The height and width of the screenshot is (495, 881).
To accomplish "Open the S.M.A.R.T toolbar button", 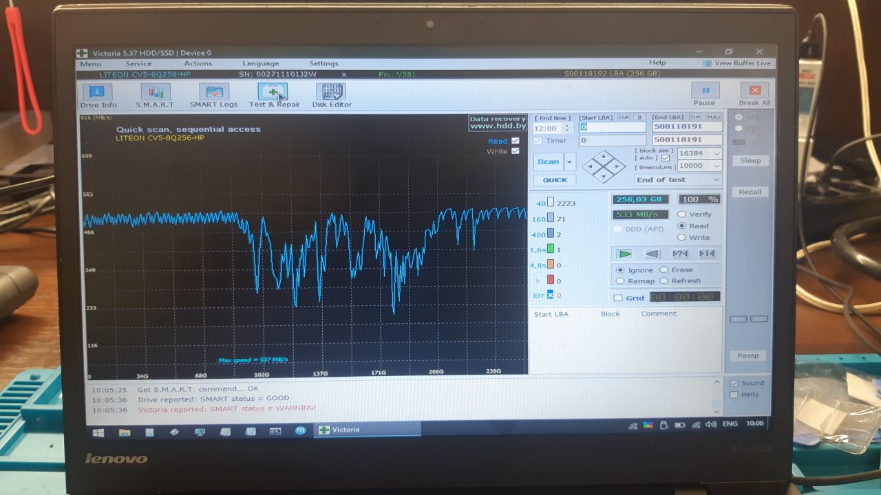I will click(x=155, y=96).
